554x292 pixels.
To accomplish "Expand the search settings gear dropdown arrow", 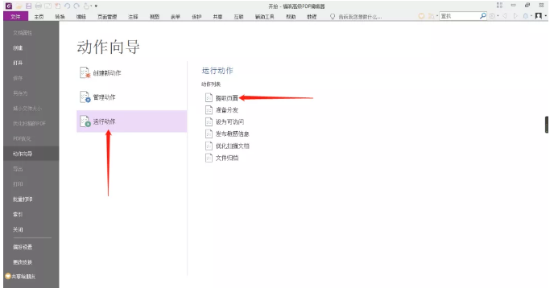I will point(498,16).
